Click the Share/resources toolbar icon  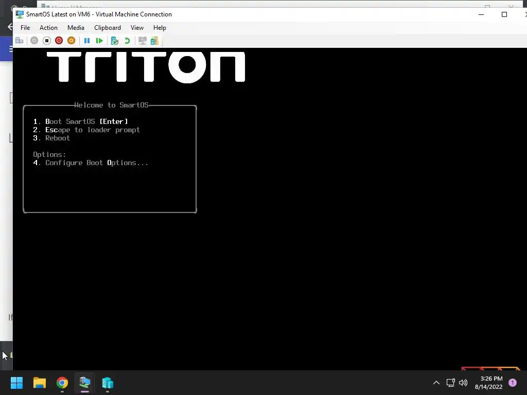(154, 41)
